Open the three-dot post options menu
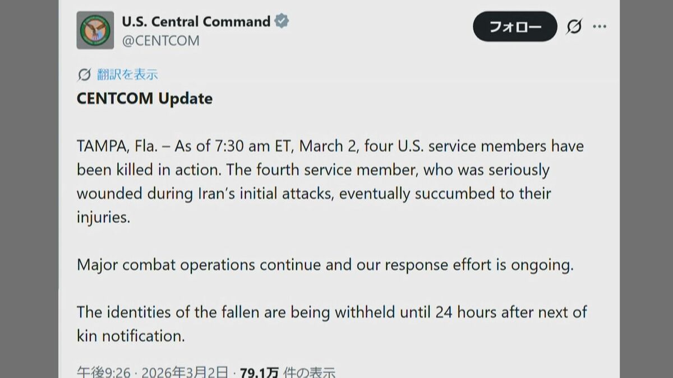This screenshot has width=673, height=378. [x=600, y=26]
